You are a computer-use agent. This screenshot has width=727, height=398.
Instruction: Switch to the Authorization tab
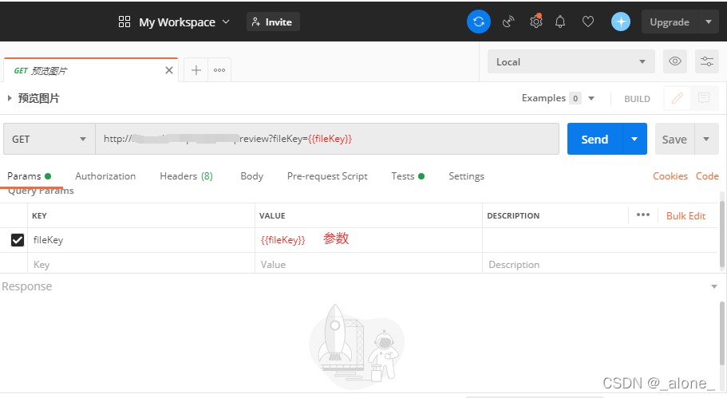coord(105,176)
